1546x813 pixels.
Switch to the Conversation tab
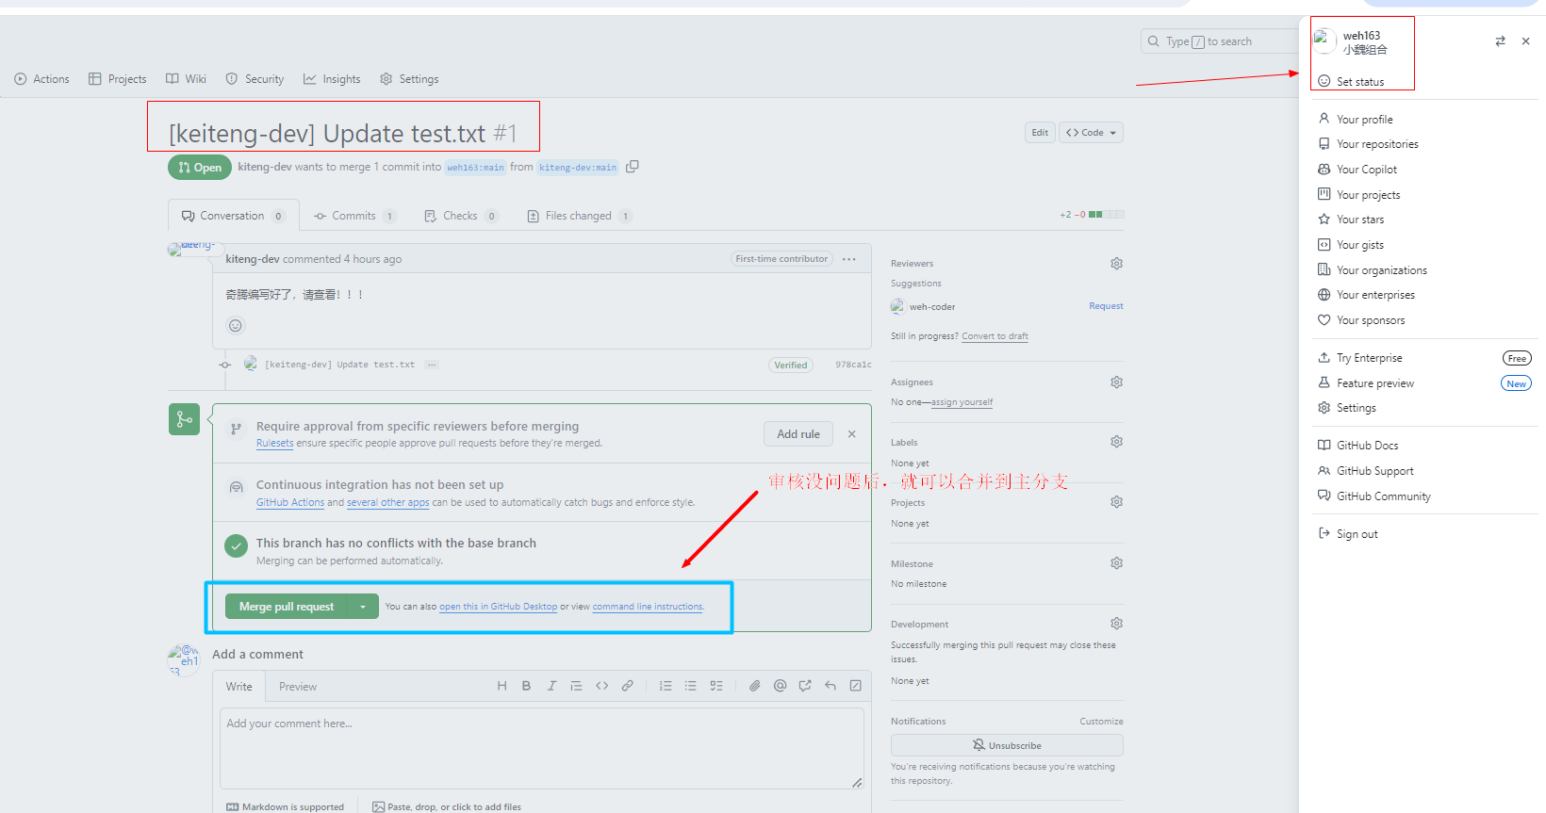[x=233, y=216]
